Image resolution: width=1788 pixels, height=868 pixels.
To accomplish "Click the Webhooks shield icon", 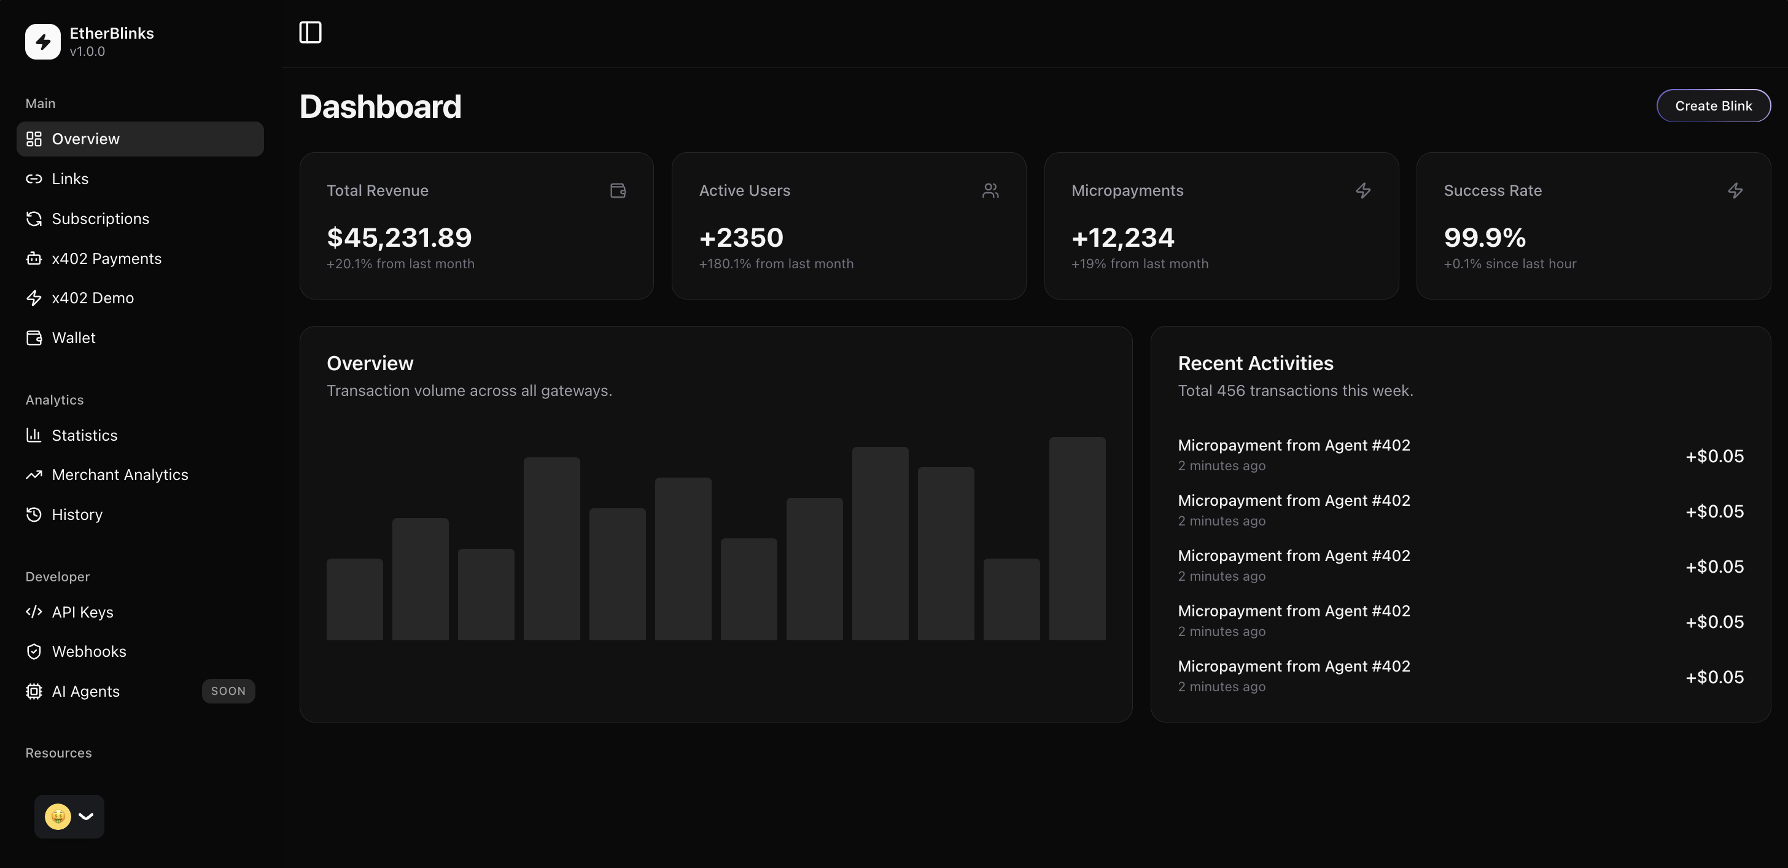I will (x=33, y=651).
